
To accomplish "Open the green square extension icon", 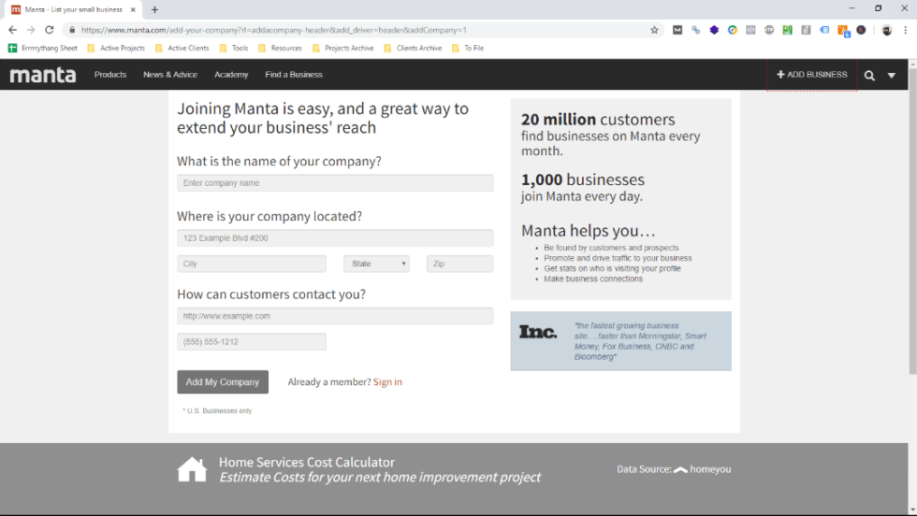I will click(788, 30).
